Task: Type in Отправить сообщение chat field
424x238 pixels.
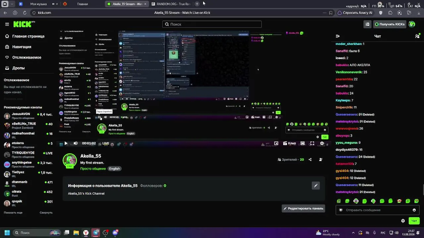Action: pos(378,210)
